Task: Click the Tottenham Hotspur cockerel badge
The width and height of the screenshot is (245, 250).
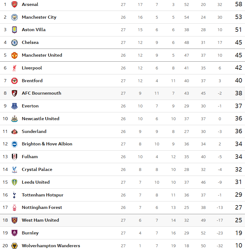Action: [x=14, y=195]
